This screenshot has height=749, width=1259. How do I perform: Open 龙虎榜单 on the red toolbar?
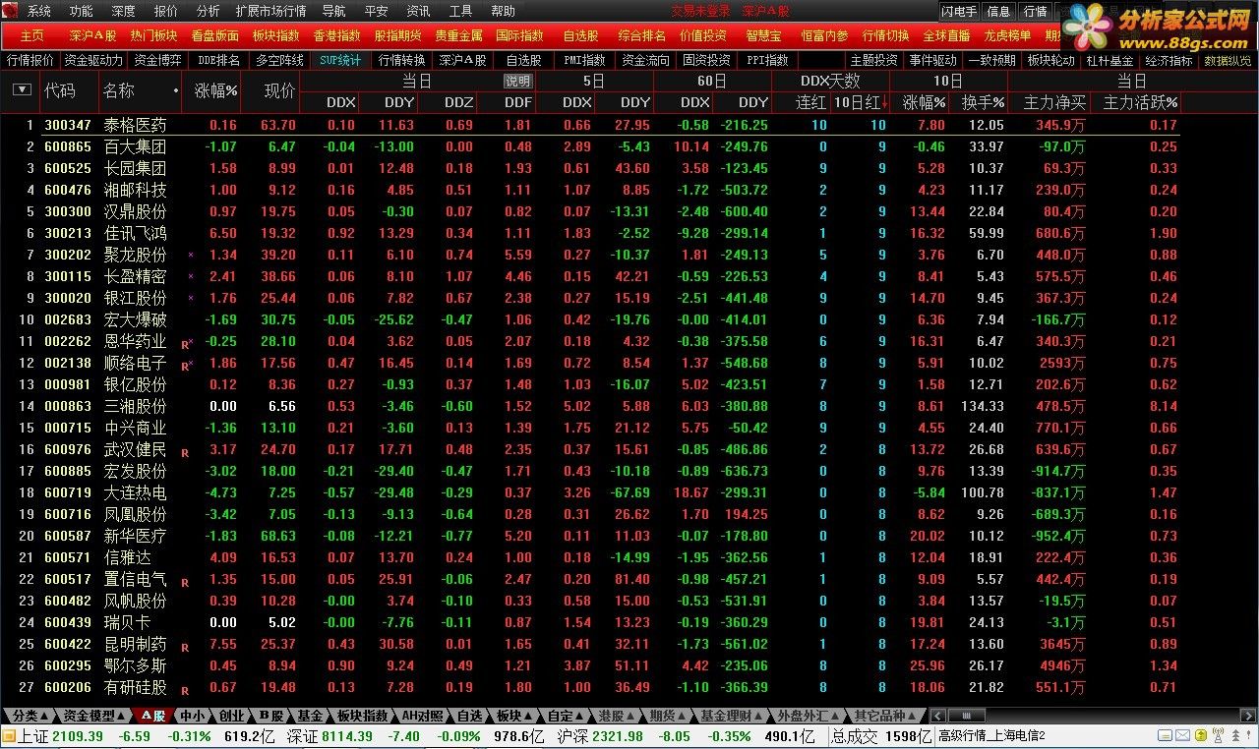1008,35
